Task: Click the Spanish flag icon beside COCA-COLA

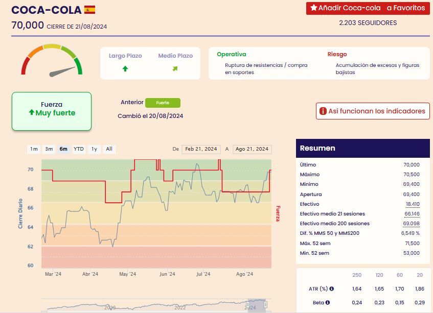Action: point(89,10)
